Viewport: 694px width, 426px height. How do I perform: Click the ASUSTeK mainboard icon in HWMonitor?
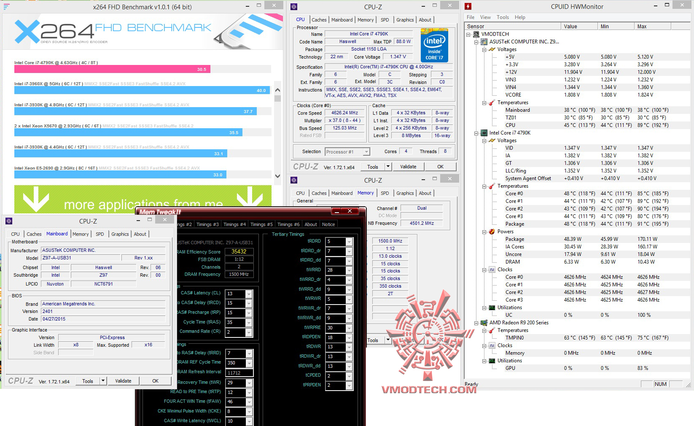click(484, 42)
